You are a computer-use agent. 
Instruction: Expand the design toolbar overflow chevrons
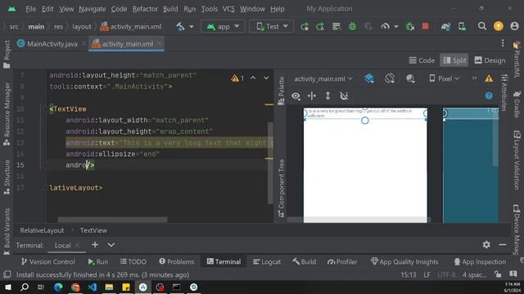click(475, 78)
